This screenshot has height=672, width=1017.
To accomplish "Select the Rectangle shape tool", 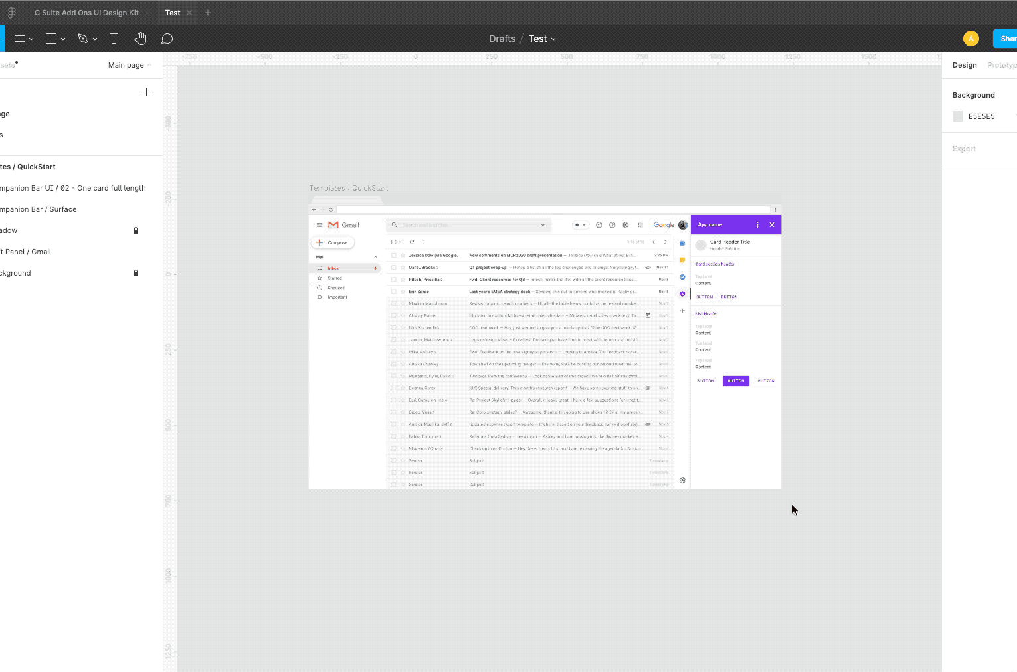I will coord(51,39).
